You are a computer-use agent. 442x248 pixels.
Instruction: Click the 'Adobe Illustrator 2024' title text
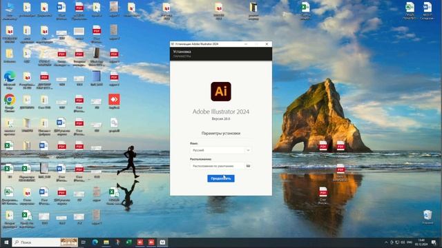[x=221, y=112]
